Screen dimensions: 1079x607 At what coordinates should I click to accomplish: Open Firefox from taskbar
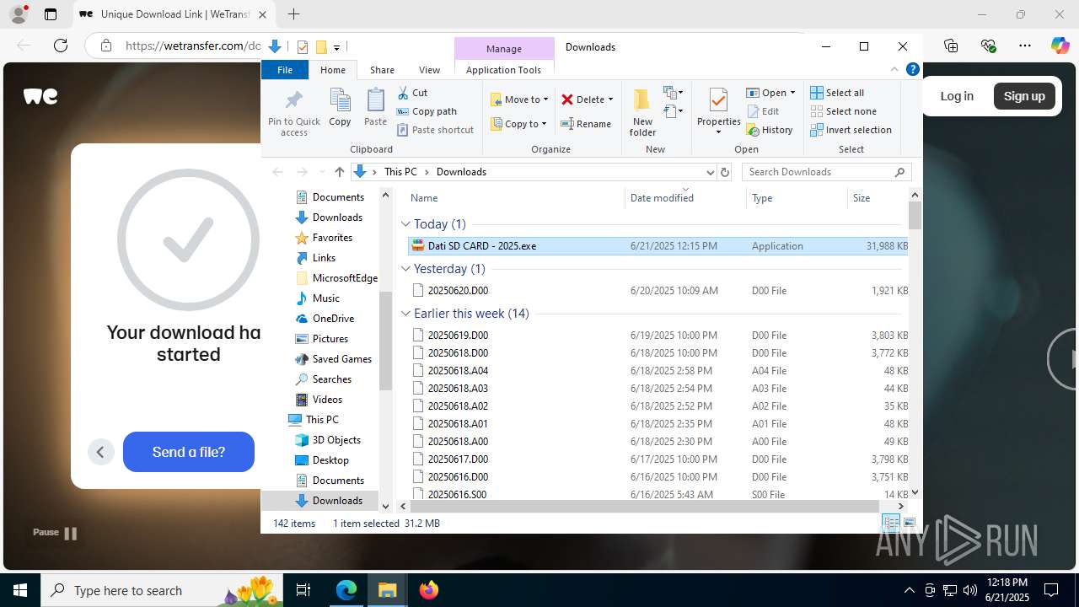pyautogui.click(x=429, y=590)
